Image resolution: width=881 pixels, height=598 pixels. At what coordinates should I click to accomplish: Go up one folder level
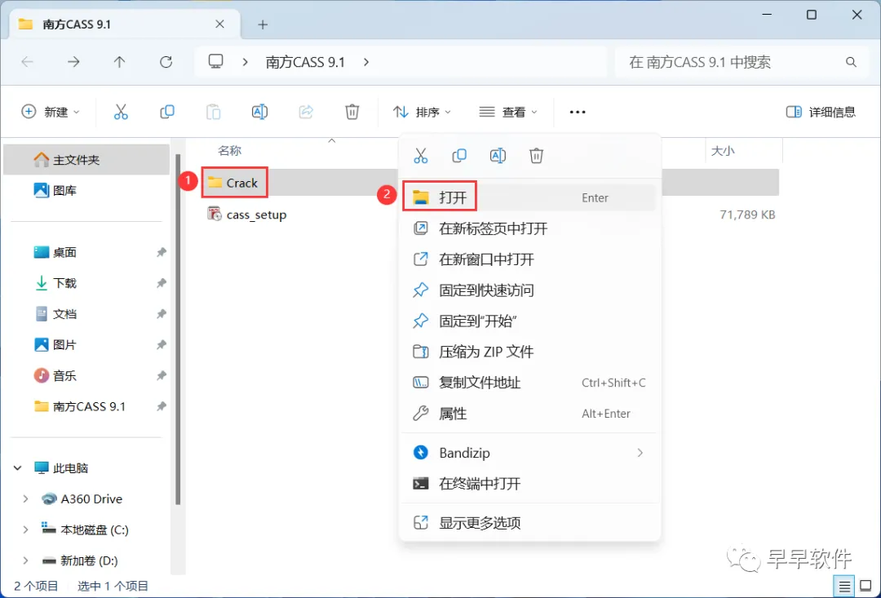click(119, 62)
